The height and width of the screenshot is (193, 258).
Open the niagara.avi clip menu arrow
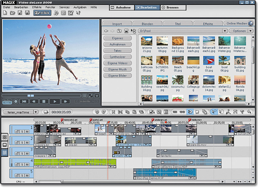tap(55, 145)
